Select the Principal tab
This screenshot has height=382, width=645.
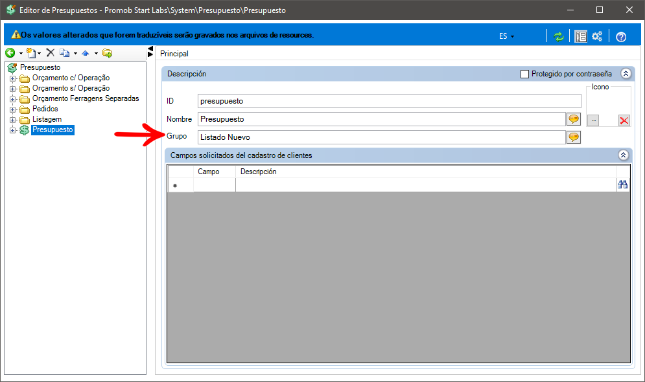(x=174, y=53)
